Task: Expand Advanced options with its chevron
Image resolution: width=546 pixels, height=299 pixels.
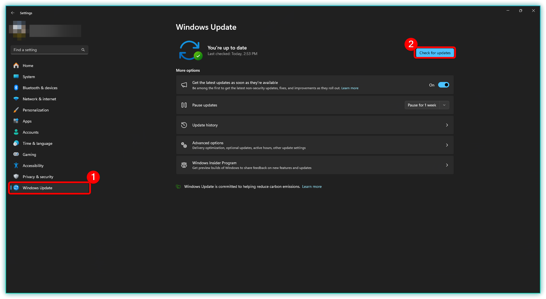Action: (447, 145)
